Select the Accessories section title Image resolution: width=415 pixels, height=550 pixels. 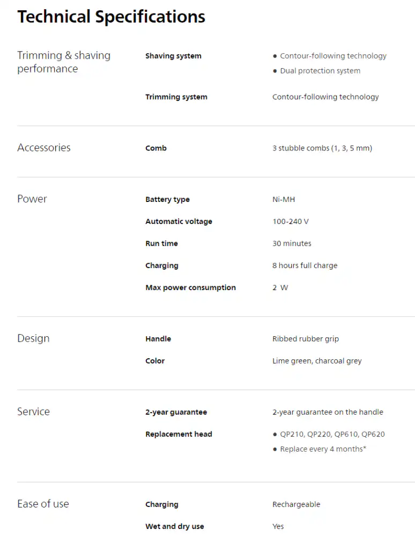pyautogui.click(x=44, y=148)
